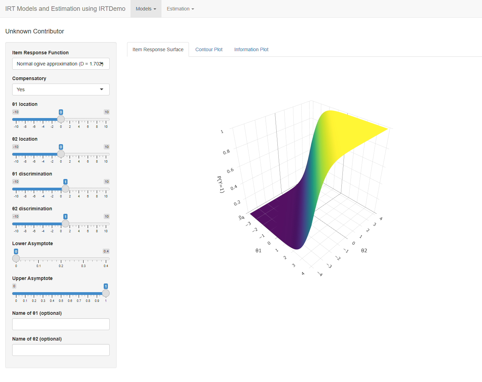The width and height of the screenshot is (482, 382).
Task: Click the 'Unknown Contributor' heading text
Action: pos(35,31)
